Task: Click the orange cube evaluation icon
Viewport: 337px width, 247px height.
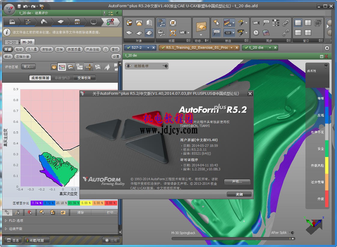Action: click(54, 67)
